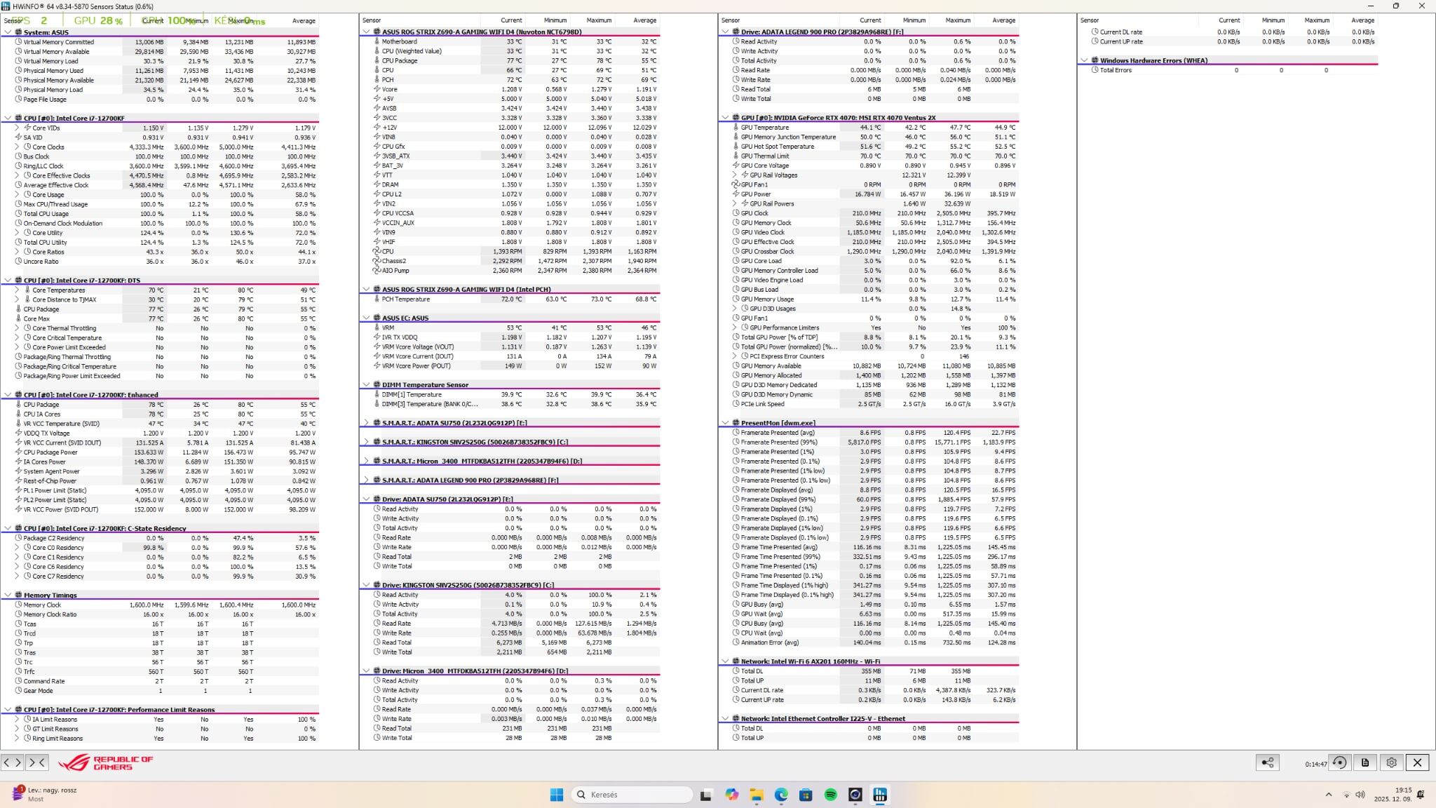This screenshot has height=808, width=1436.
Task: Click the shrink columns arrows button
Action: click(37, 762)
